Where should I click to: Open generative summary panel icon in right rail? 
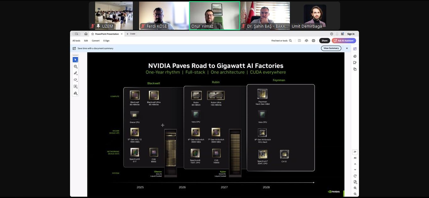[355, 49]
